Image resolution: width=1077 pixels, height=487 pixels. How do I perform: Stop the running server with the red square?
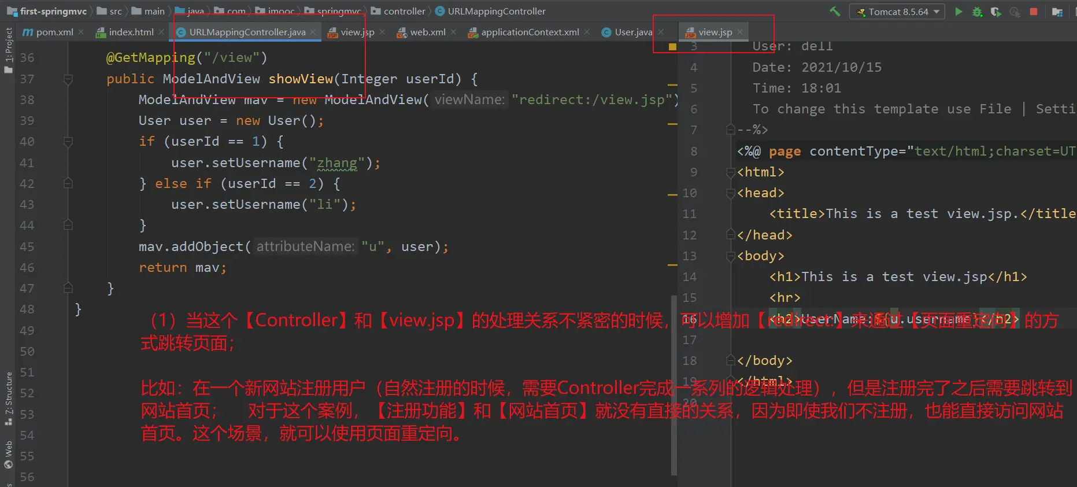click(1034, 11)
